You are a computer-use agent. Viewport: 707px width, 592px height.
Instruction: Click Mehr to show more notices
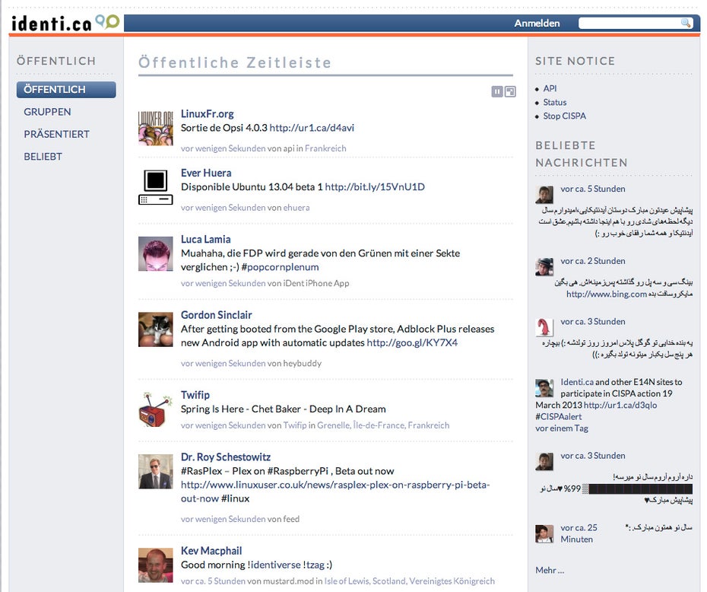click(550, 570)
